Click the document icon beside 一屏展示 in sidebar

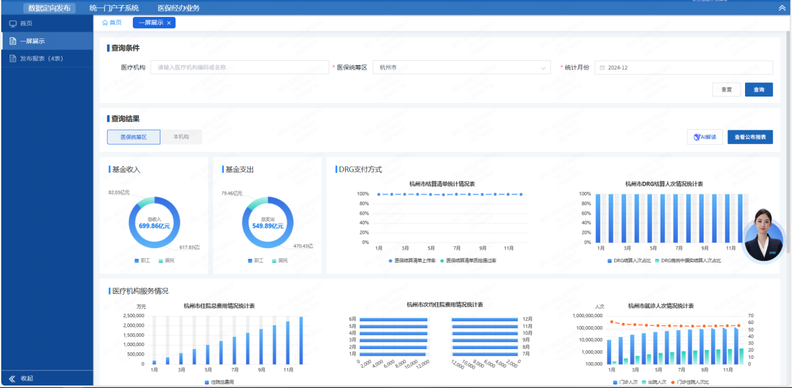[x=13, y=41]
